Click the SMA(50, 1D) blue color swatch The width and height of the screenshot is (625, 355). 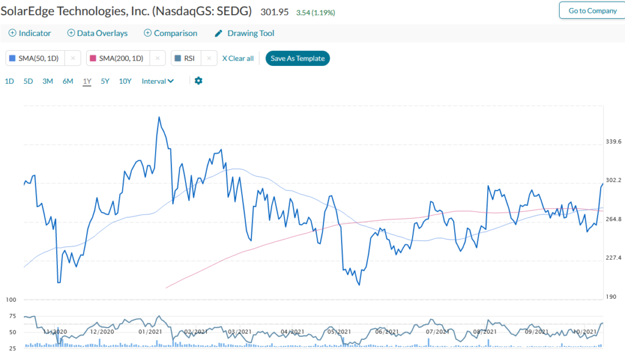click(x=12, y=58)
